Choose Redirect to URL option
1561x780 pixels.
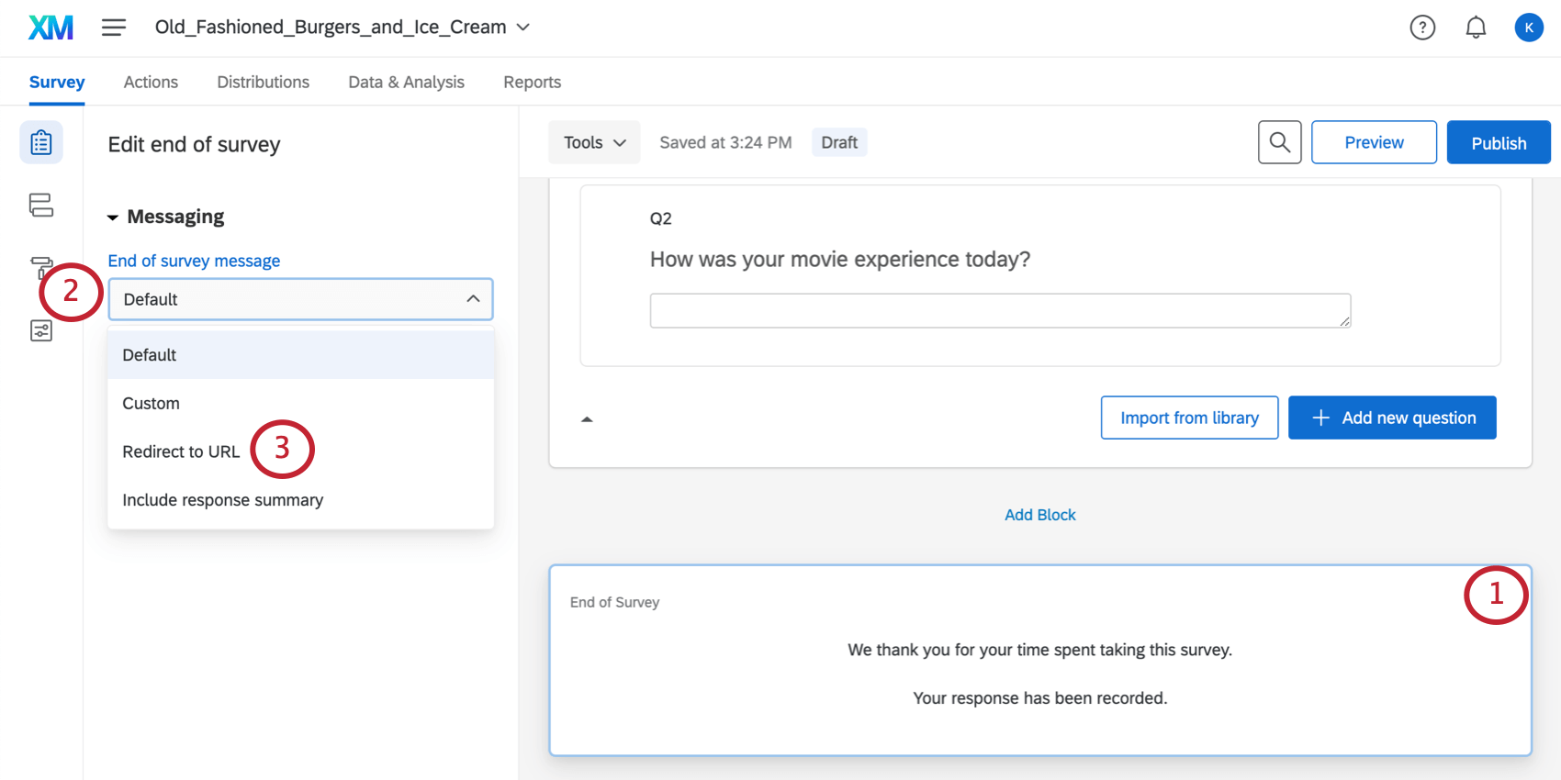tap(181, 451)
